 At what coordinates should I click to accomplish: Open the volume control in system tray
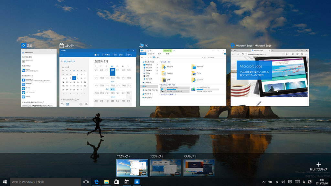tap(283, 182)
